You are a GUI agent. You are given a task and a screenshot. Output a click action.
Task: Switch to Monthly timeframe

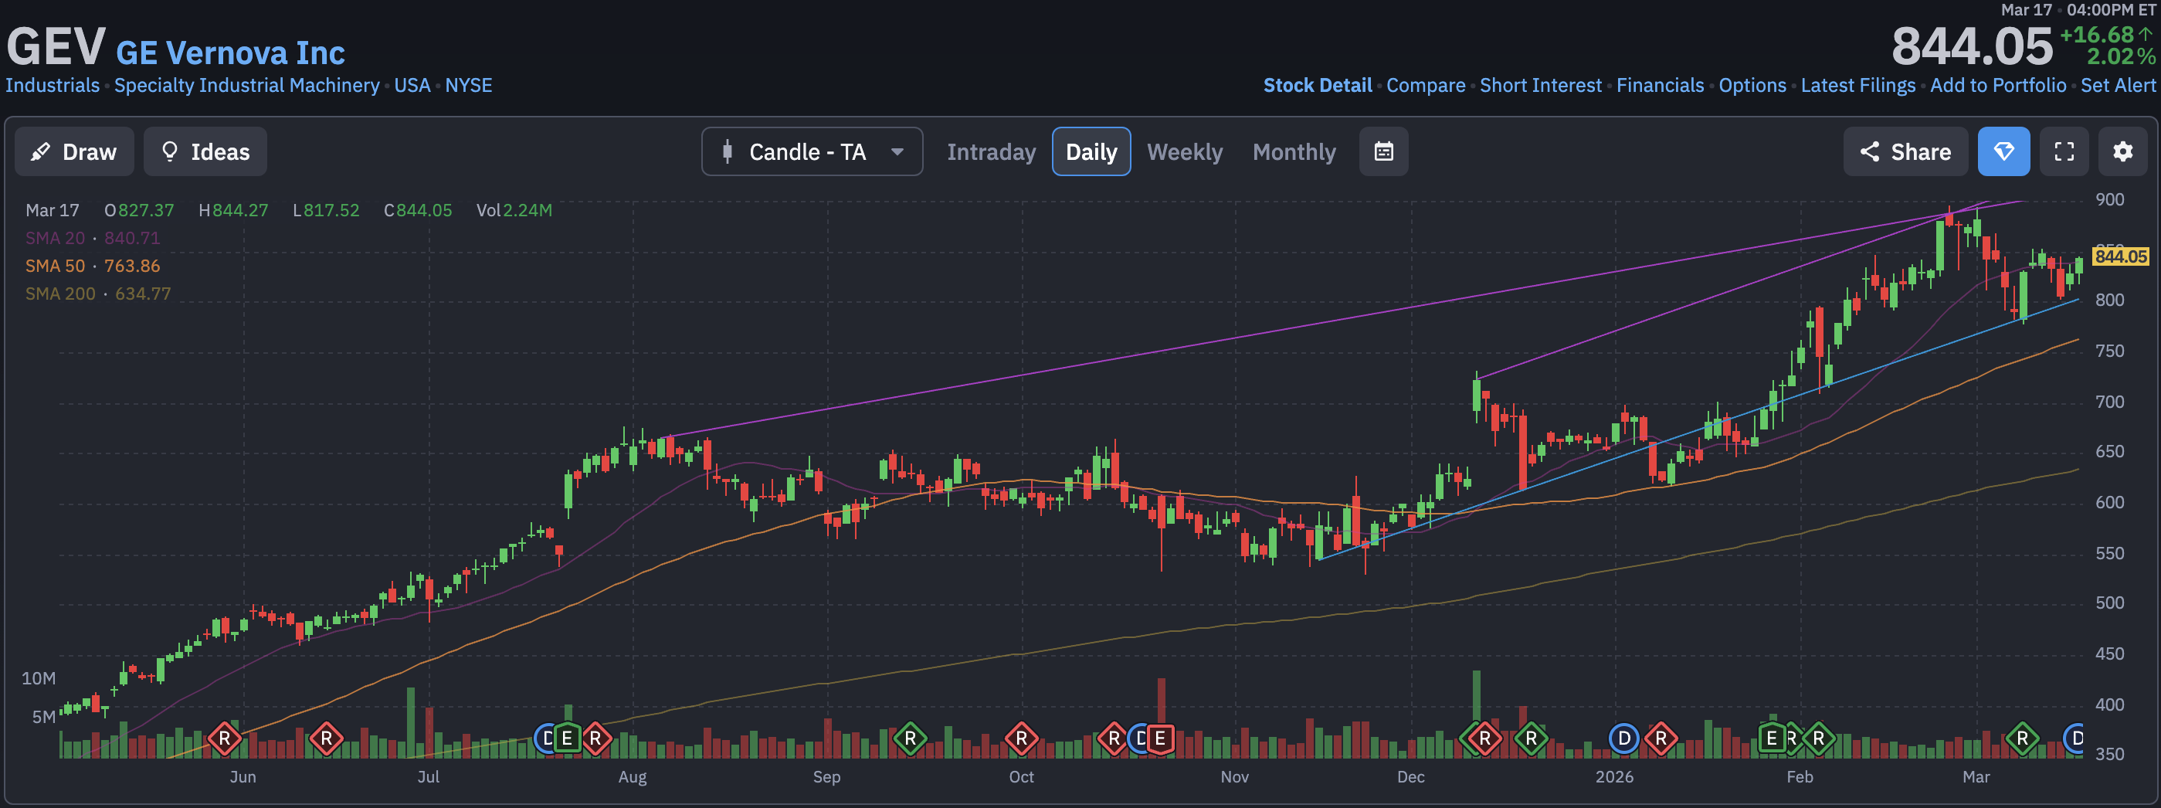click(1294, 152)
